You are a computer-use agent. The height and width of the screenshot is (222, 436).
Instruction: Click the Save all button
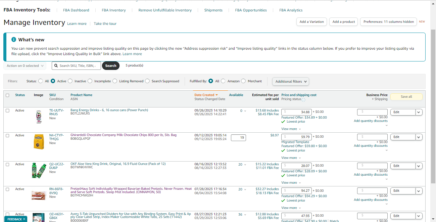pos(406,97)
